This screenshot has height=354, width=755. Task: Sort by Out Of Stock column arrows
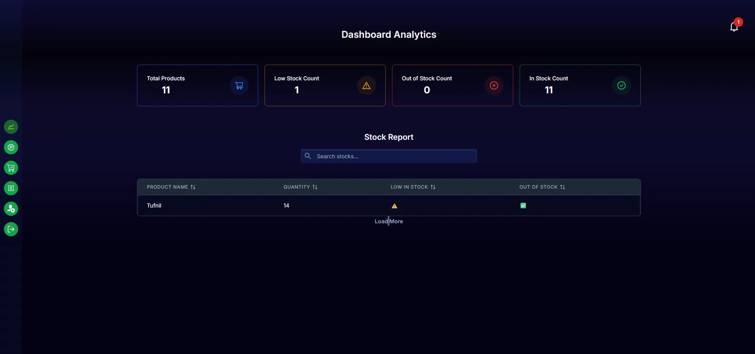coord(563,187)
